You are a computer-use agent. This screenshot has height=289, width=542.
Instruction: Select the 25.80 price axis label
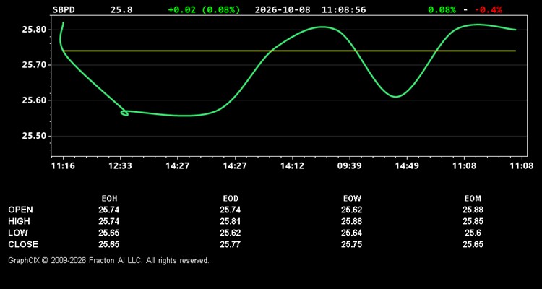click(34, 30)
